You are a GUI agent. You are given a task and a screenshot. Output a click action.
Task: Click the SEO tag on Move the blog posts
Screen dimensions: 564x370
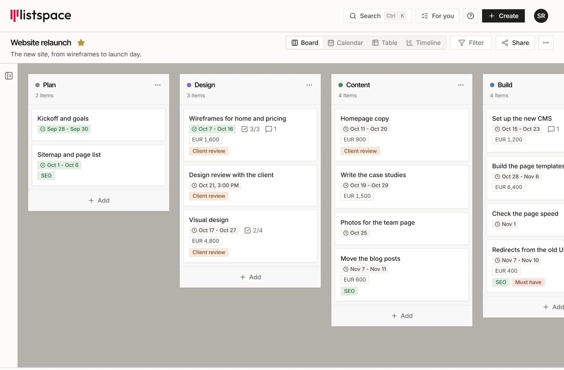point(349,291)
